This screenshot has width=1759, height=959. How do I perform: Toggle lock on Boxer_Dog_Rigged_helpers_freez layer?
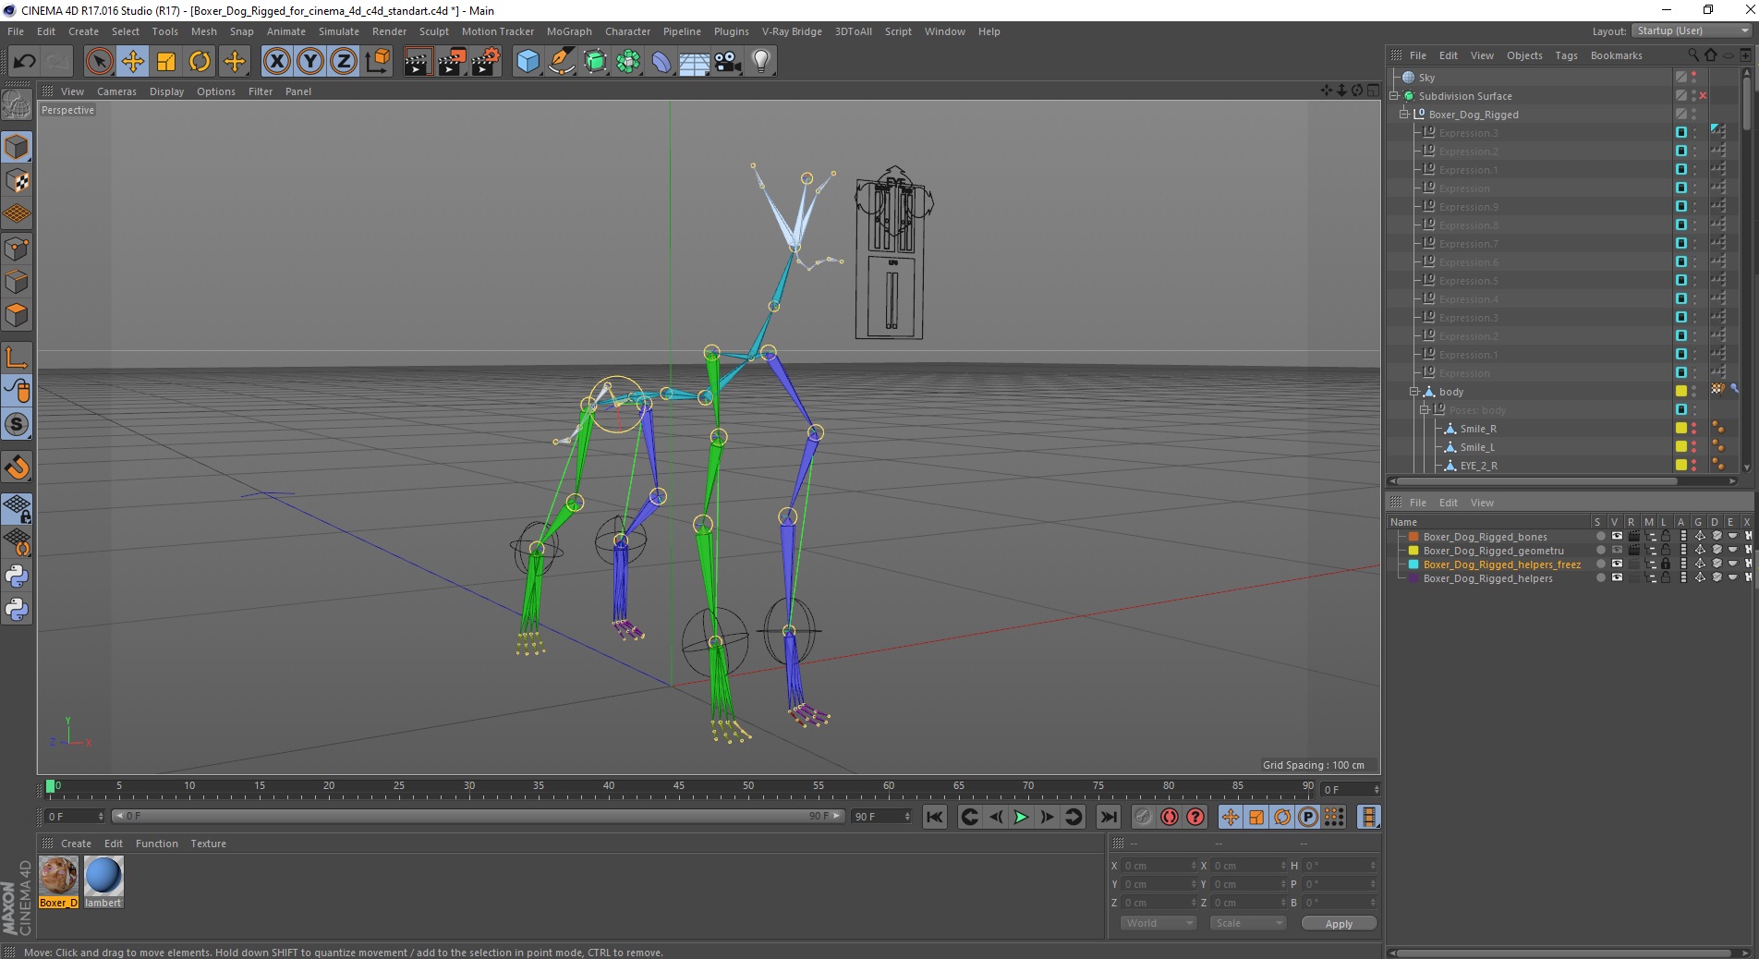point(1666,564)
